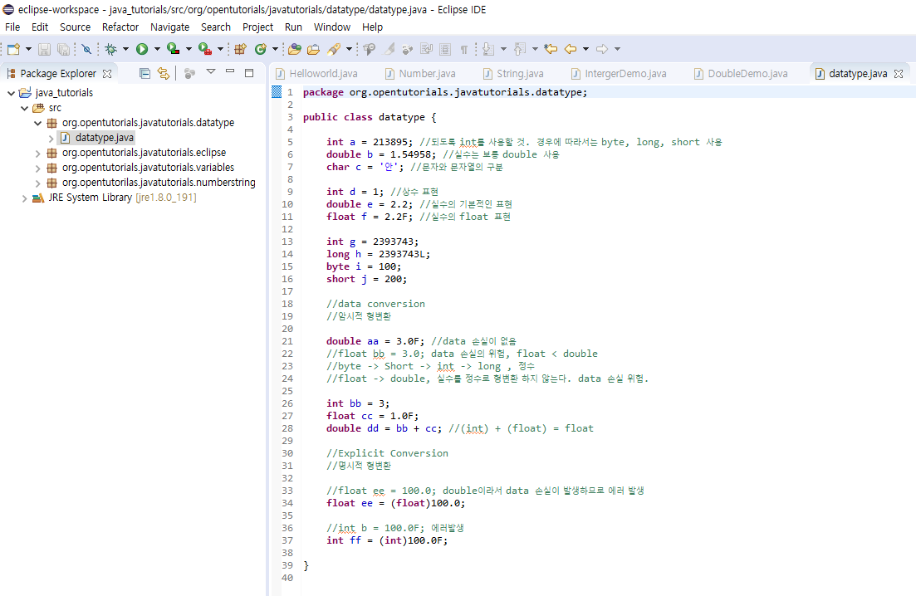Click the Open Type toolbar icon
The image size is (916, 596).
295,50
